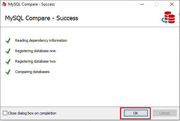The height and width of the screenshot is (121, 180).
Task: Click the blue sync arrow in header logo
Action: point(164,21)
